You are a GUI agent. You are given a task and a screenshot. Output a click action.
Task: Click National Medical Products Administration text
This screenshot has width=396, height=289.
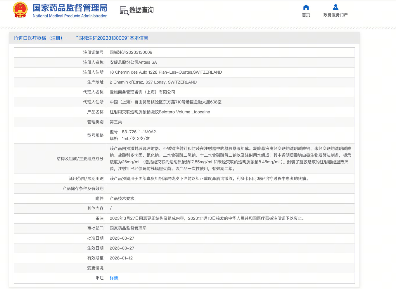tap(70, 16)
